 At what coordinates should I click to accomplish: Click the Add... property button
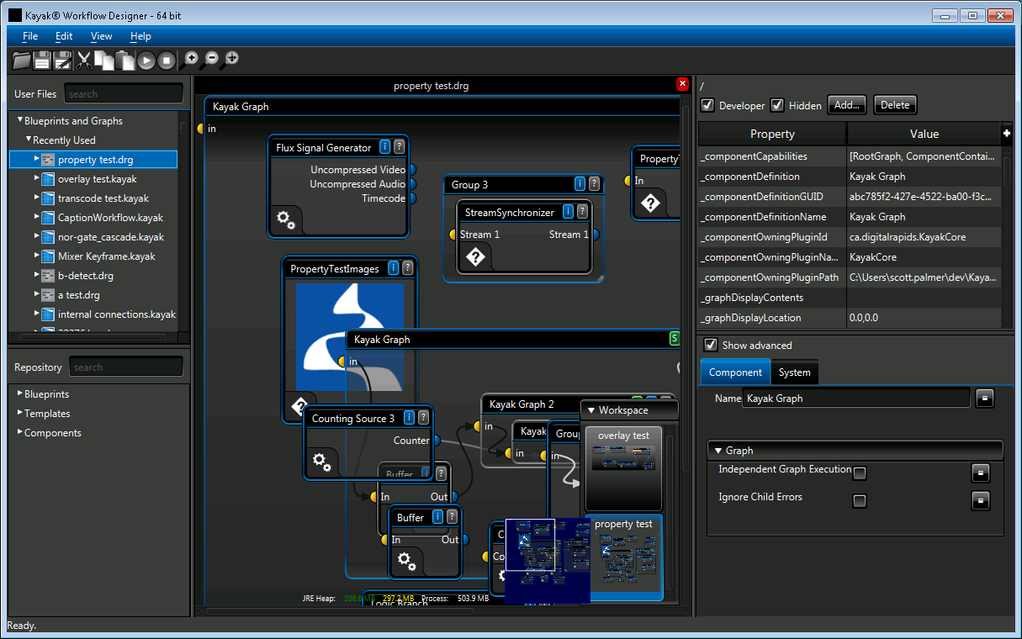(x=847, y=105)
